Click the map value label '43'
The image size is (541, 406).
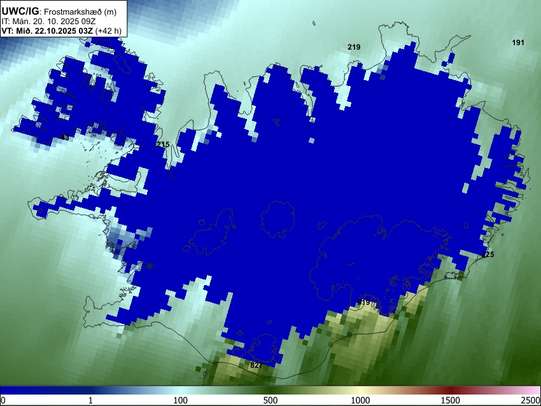[x=65, y=137]
